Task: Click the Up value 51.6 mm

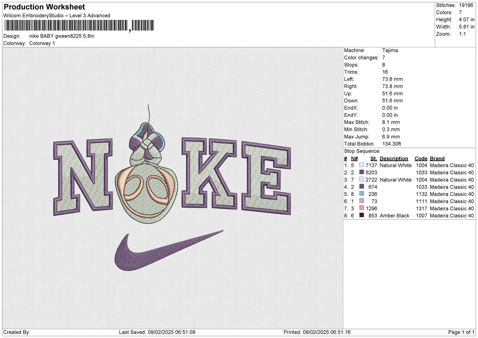Action: click(392, 93)
